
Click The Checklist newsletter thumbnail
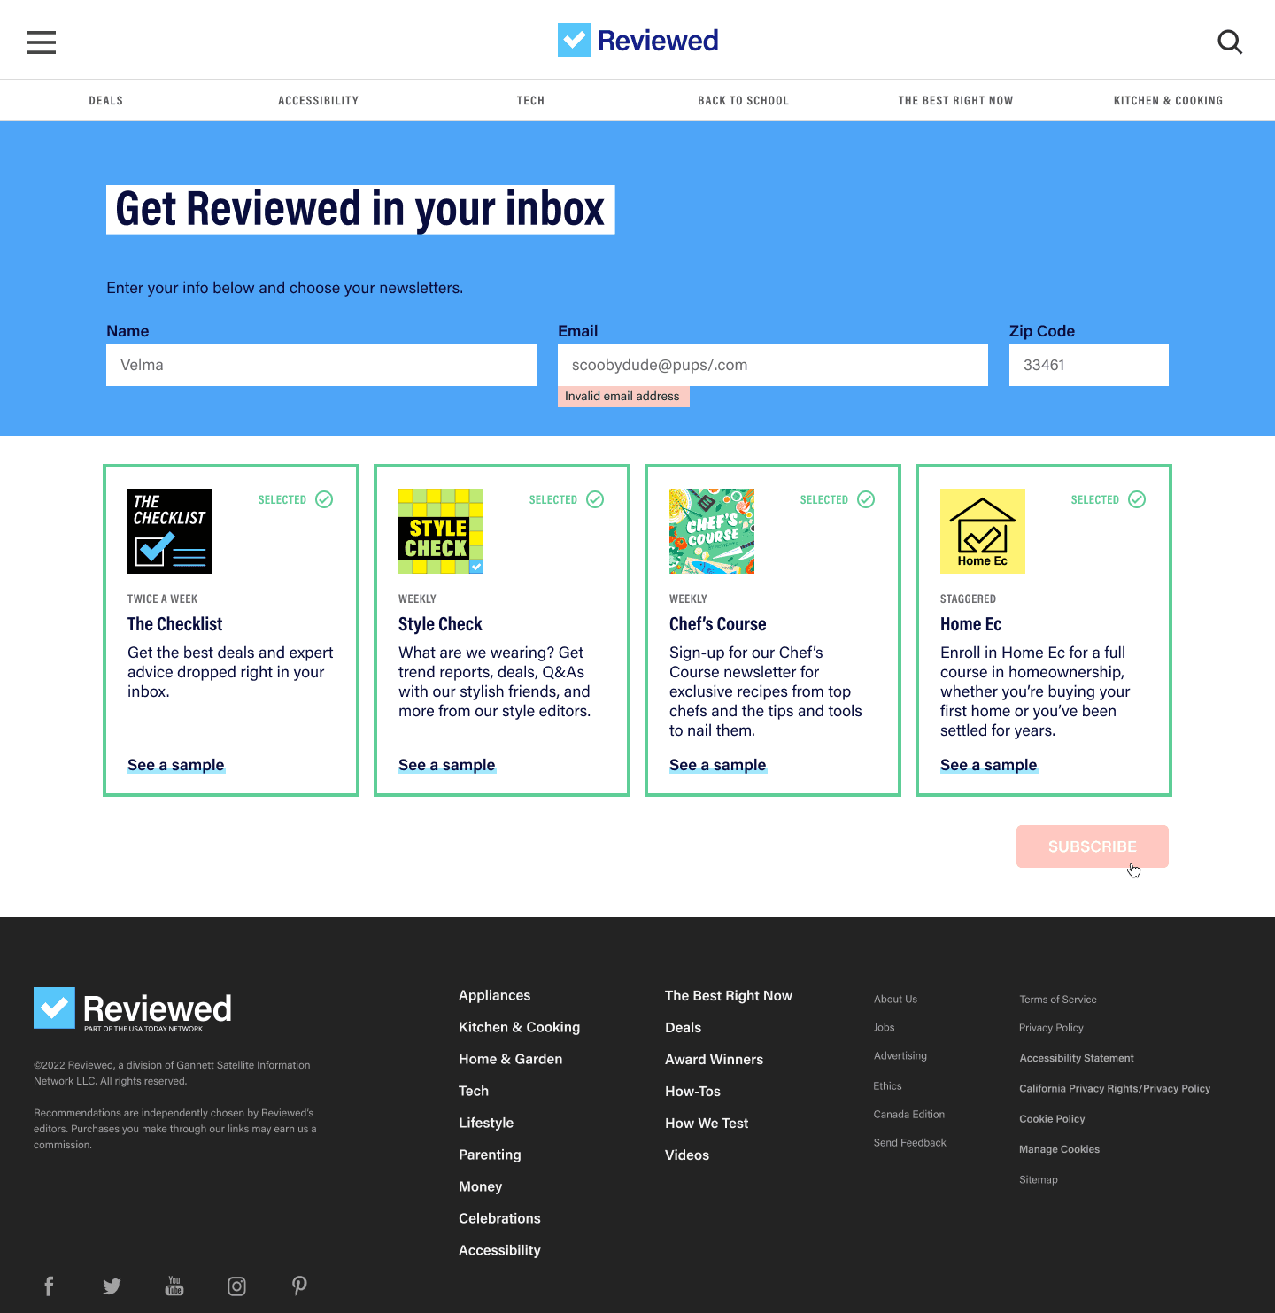[x=170, y=531]
